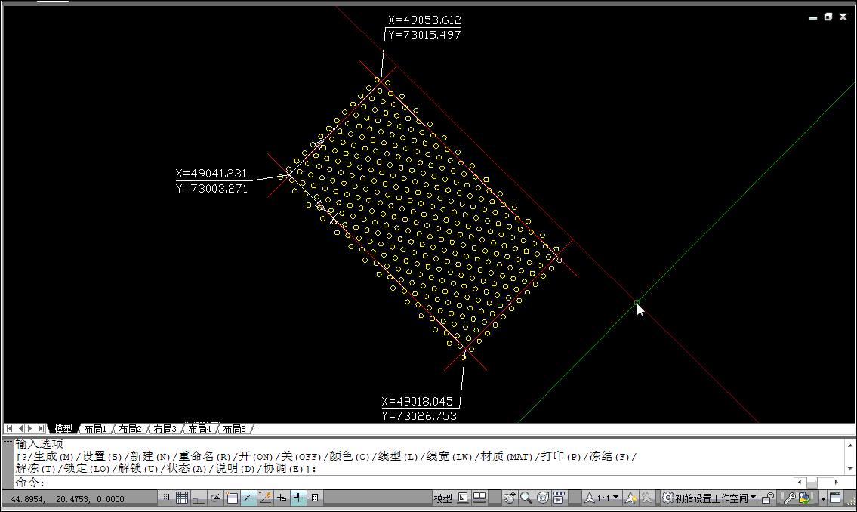The height and width of the screenshot is (512, 857).
Task: Go to previous layout tab arrow
Action: click(20, 429)
